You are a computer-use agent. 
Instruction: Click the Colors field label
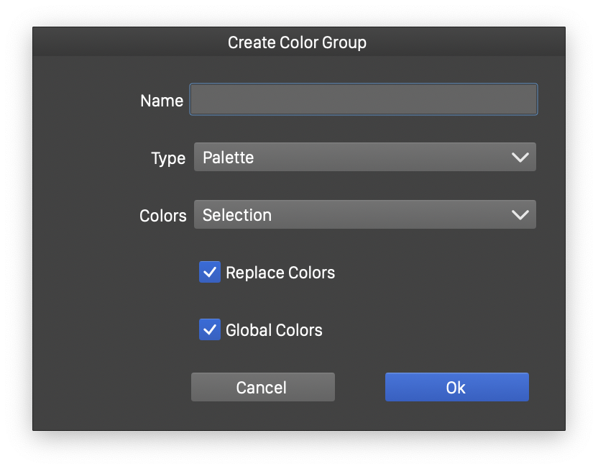pos(162,216)
